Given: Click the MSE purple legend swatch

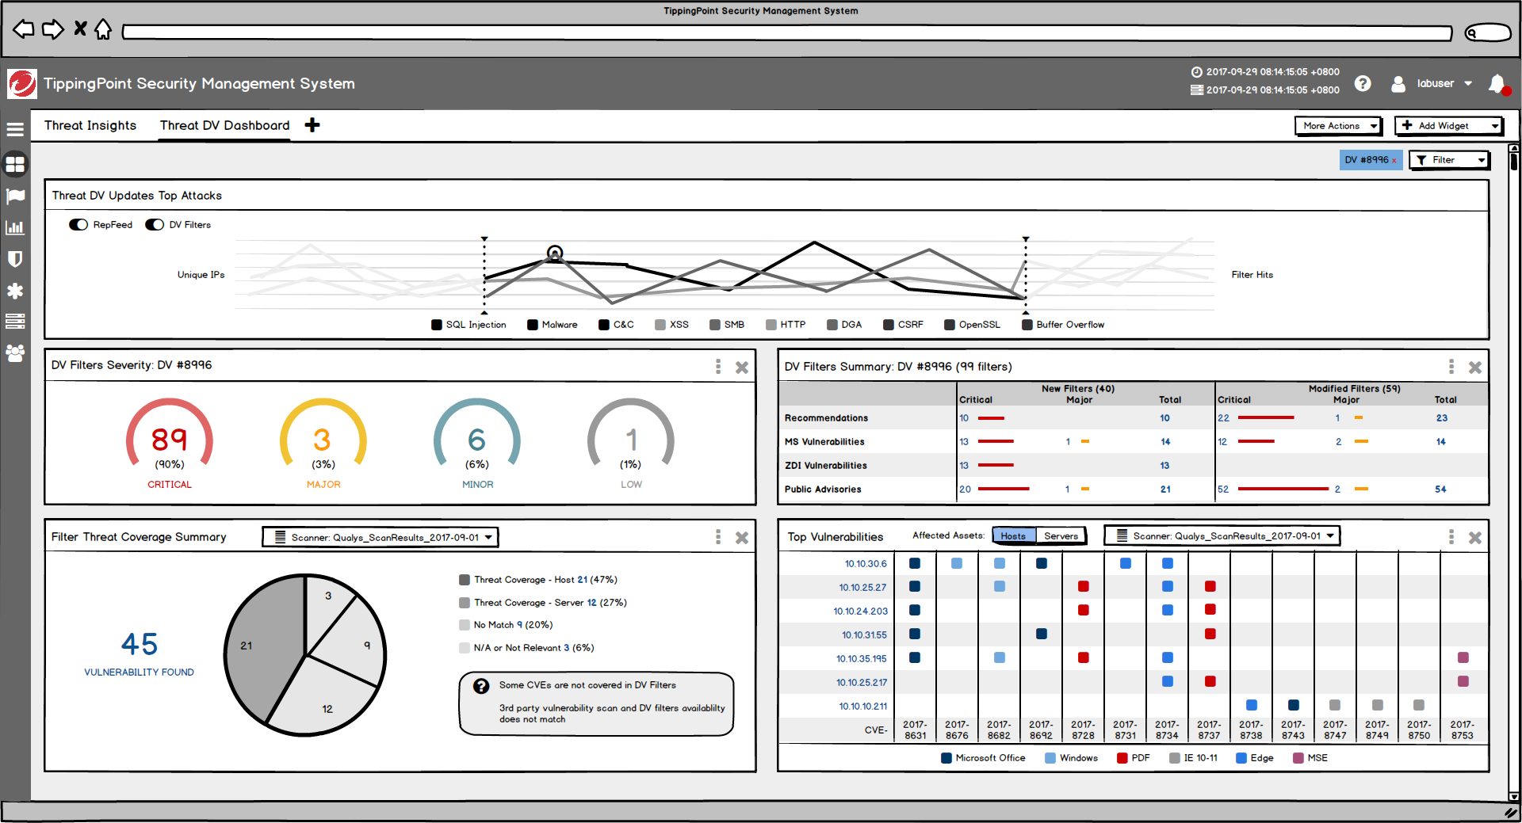Looking at the screenshot, I should coord(1298,758).
